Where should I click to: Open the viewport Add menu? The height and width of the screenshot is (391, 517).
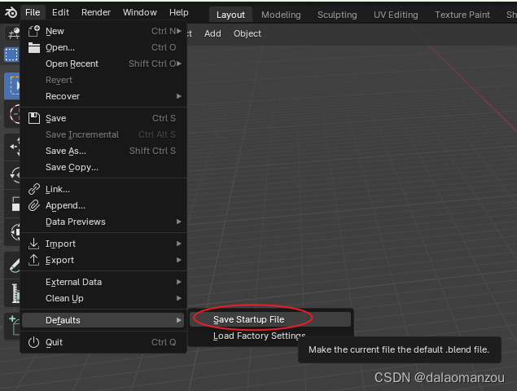212,33
